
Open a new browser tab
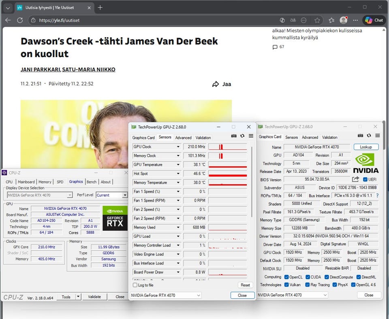click(100, 8)
